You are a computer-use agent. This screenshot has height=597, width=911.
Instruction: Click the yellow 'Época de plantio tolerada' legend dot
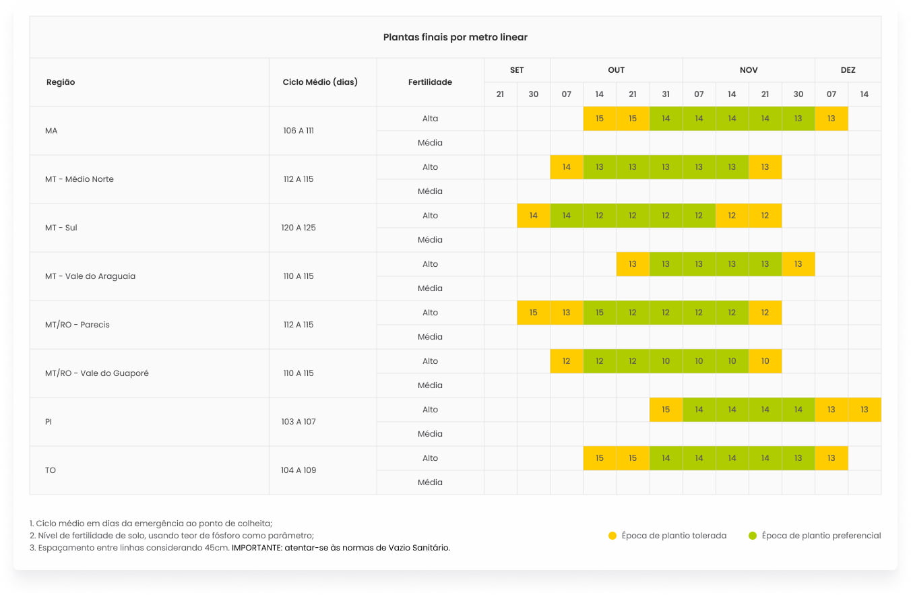612,536
